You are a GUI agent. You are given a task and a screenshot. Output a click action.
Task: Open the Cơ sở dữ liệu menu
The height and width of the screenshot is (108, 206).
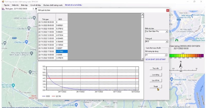point(36,5)
